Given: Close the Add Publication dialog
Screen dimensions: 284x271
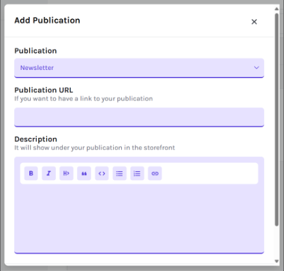Looking at the screenshot, I should coord(254,22).
